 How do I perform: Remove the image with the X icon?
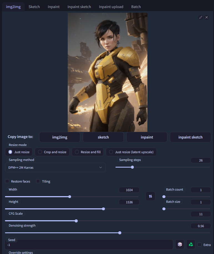207,17
